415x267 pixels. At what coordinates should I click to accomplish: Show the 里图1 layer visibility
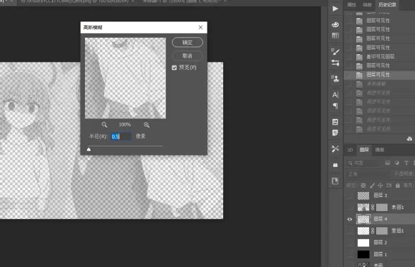[350, 231]
